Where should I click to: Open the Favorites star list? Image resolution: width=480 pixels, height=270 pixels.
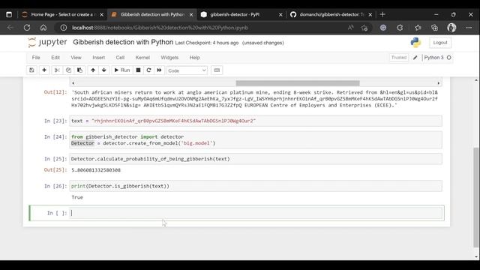[418, 28]
